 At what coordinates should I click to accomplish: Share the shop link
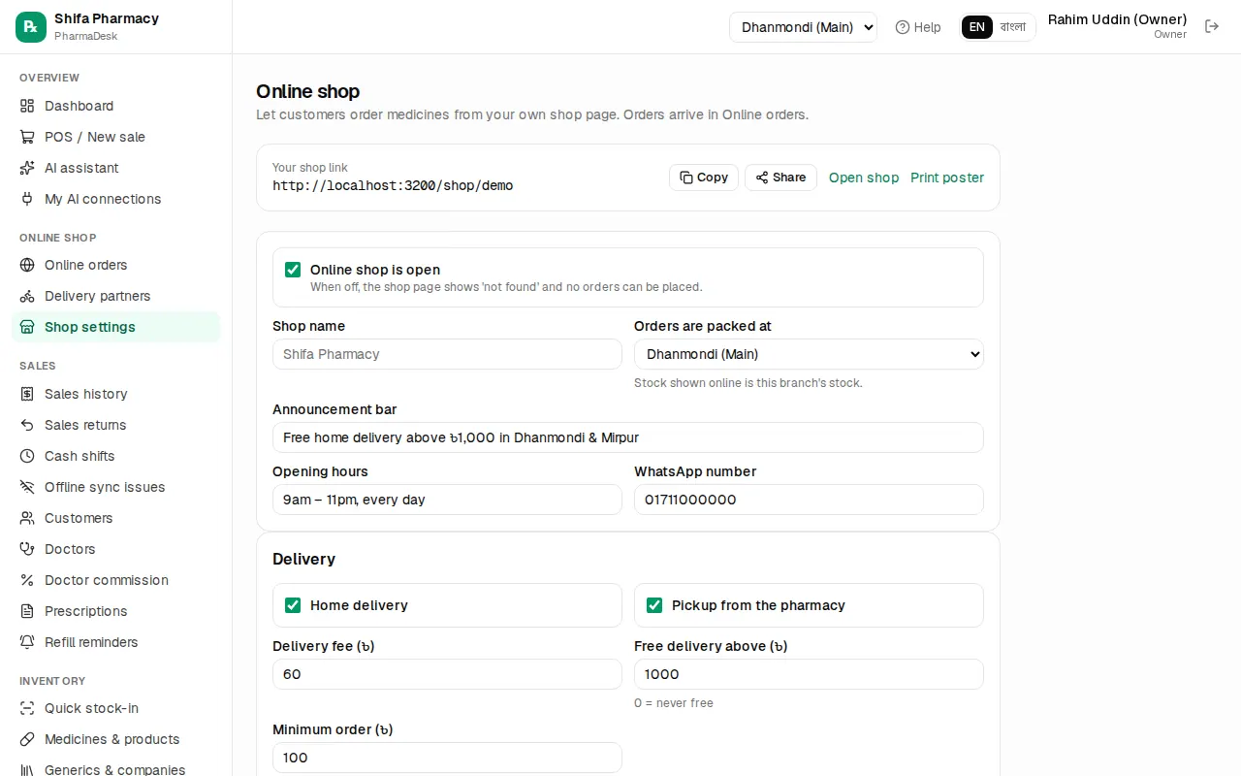pyautogui.click(x=780, y=178)
